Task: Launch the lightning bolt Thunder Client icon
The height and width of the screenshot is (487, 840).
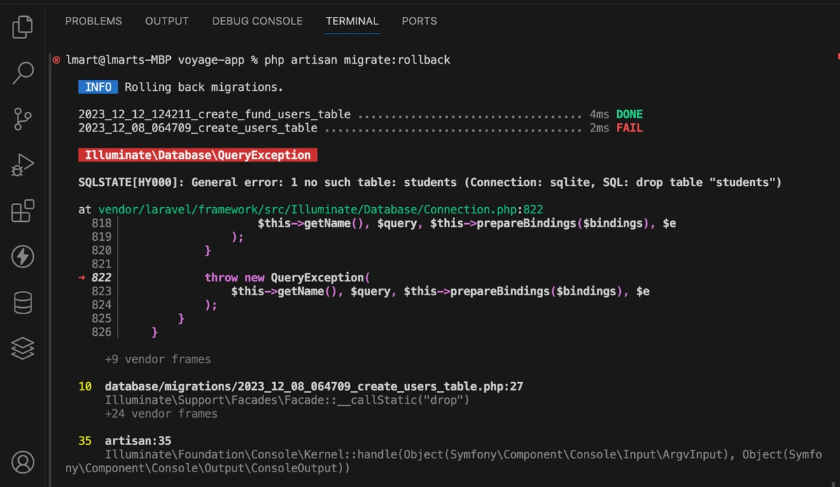Action: pos(23,257)
